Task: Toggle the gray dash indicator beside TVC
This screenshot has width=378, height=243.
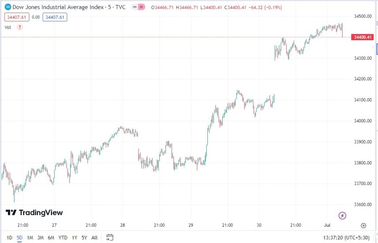Action: 134,7
